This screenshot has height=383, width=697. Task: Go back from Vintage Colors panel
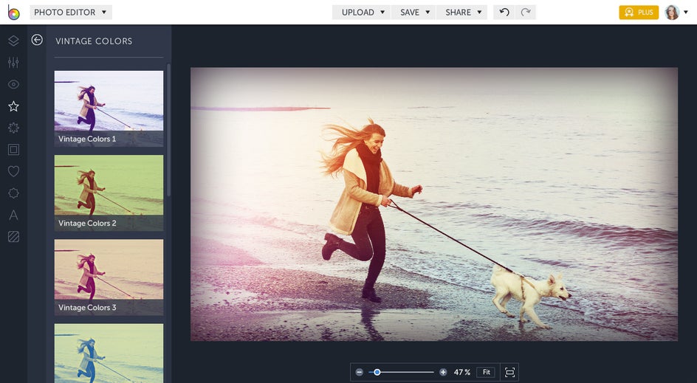coord(37,40)
